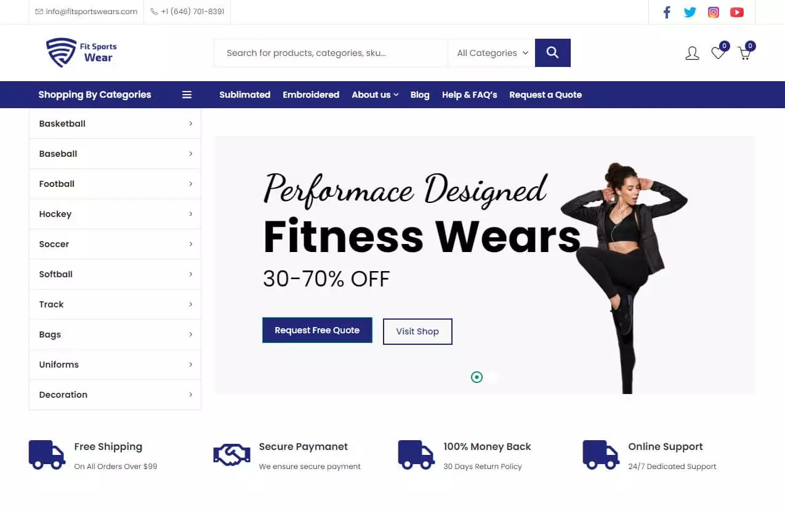Click the Visit Shop button
Image resolution: width=785 pixels, height=509 pixels.
tap(417, 331)
